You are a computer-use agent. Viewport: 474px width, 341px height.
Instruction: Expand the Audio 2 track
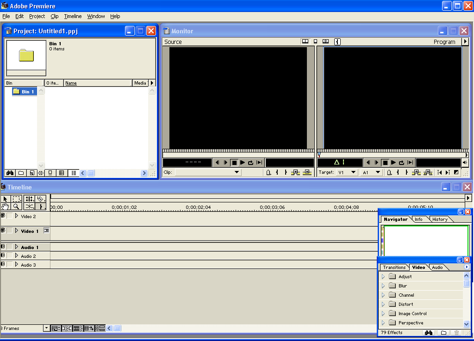[x=17, y=256]
